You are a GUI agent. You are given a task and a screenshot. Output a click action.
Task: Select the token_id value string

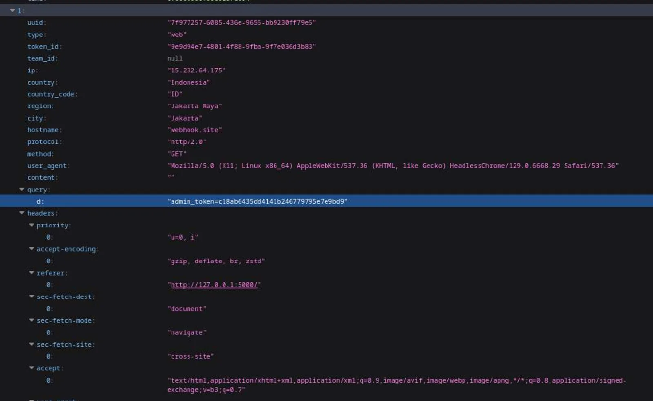242,47
